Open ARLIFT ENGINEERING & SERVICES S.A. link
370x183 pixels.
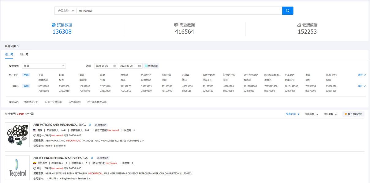tap(61, 158)
